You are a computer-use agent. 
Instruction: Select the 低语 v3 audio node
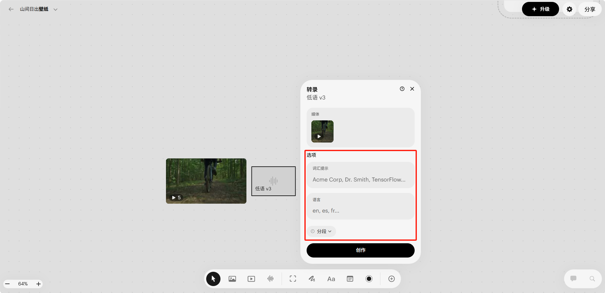click(273, 181)
